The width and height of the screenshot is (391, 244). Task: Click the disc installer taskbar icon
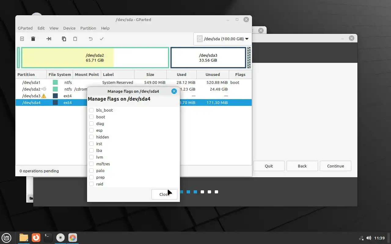pos(60,237)
